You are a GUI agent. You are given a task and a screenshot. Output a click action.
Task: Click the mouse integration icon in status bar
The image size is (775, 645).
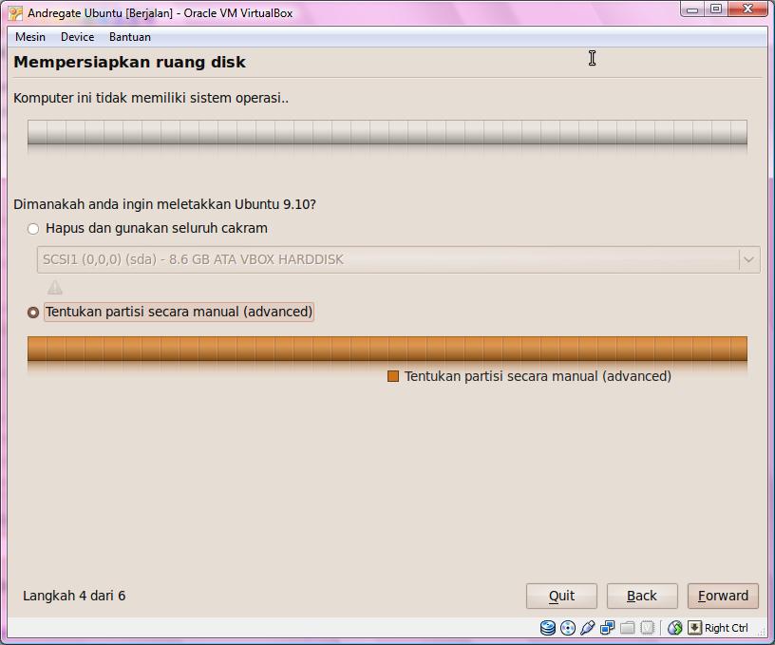click(x=674, y=628)
